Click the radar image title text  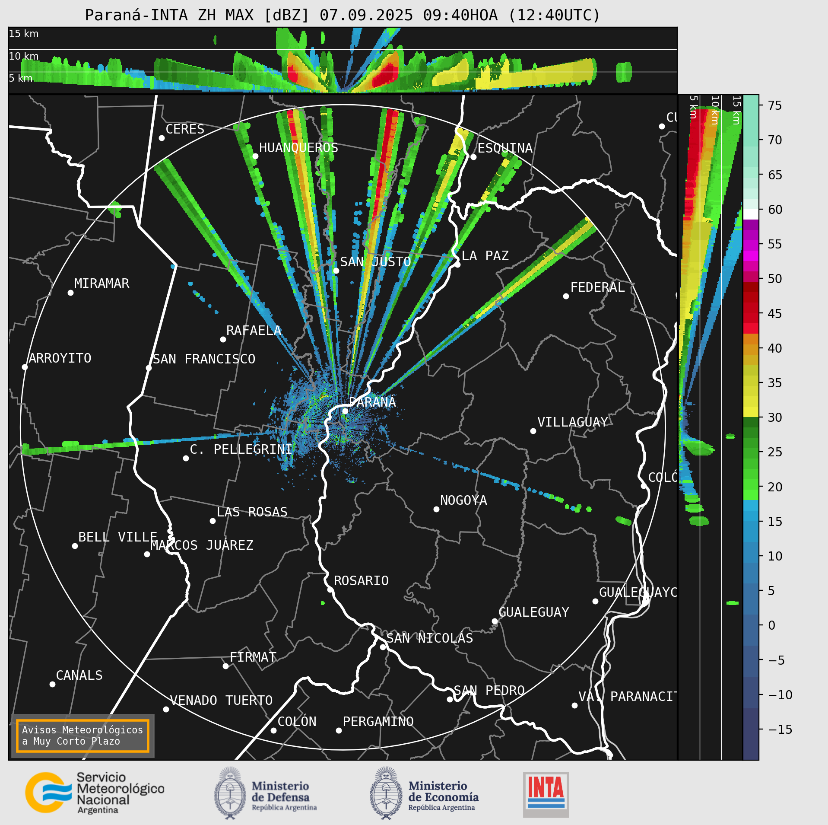pos(343,15)
